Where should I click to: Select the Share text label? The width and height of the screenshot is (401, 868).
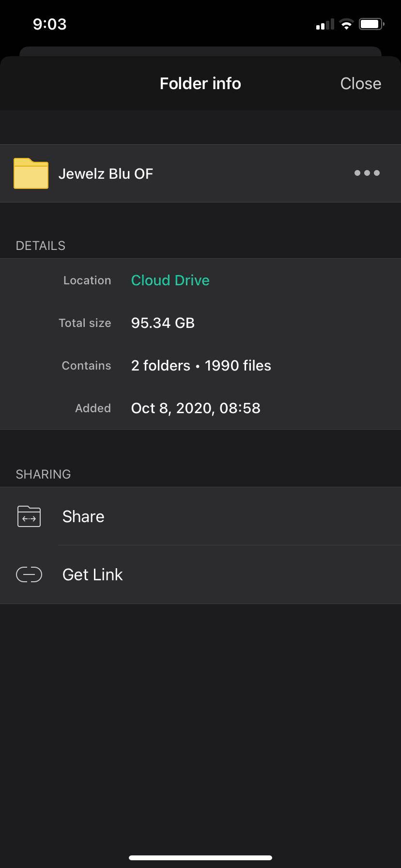(83, 516)
